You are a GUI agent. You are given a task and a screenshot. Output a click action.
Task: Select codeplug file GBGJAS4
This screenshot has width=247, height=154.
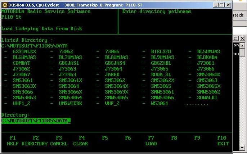point(115,63)
